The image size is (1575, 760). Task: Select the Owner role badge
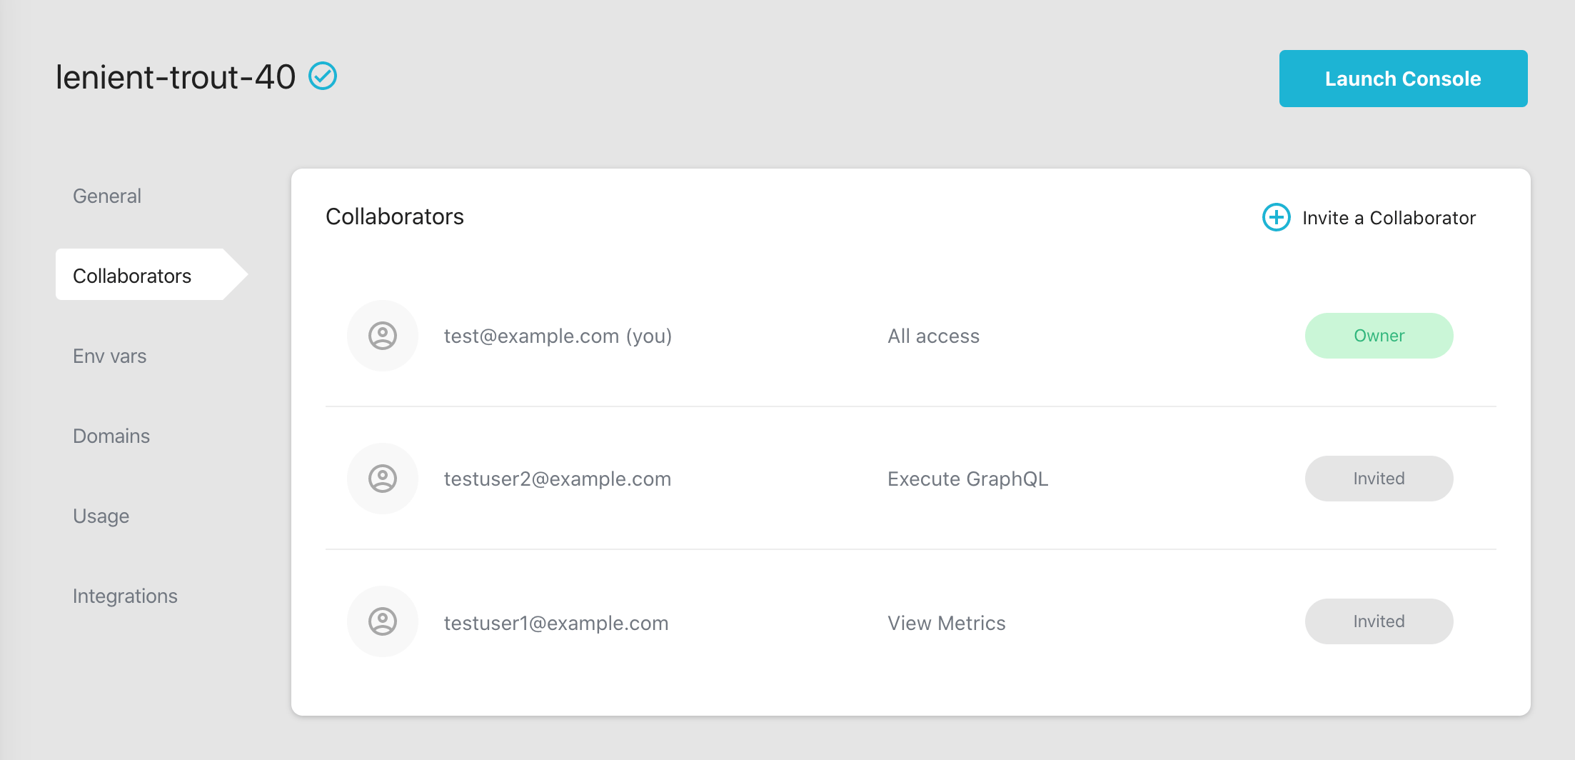pos(1379,336)
